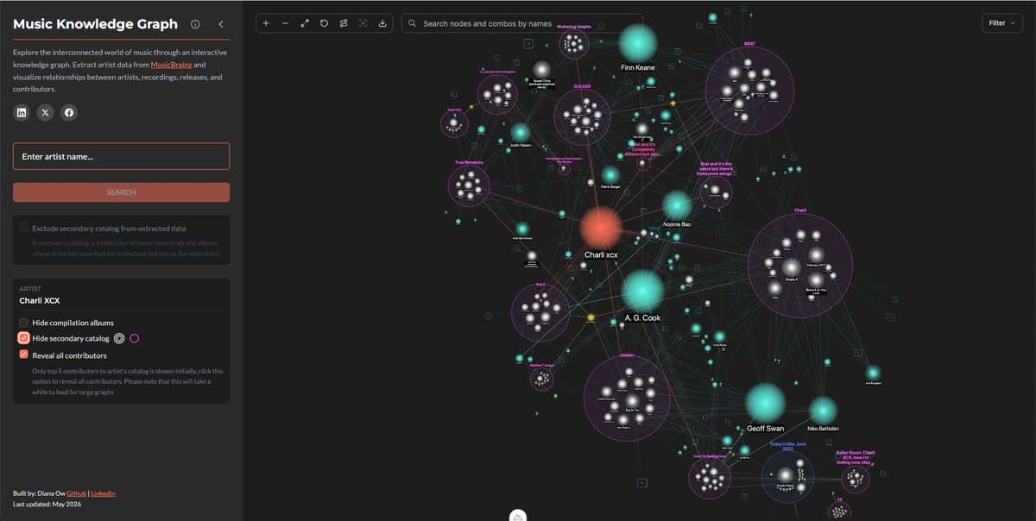Click the BRAT combo label

749,43
